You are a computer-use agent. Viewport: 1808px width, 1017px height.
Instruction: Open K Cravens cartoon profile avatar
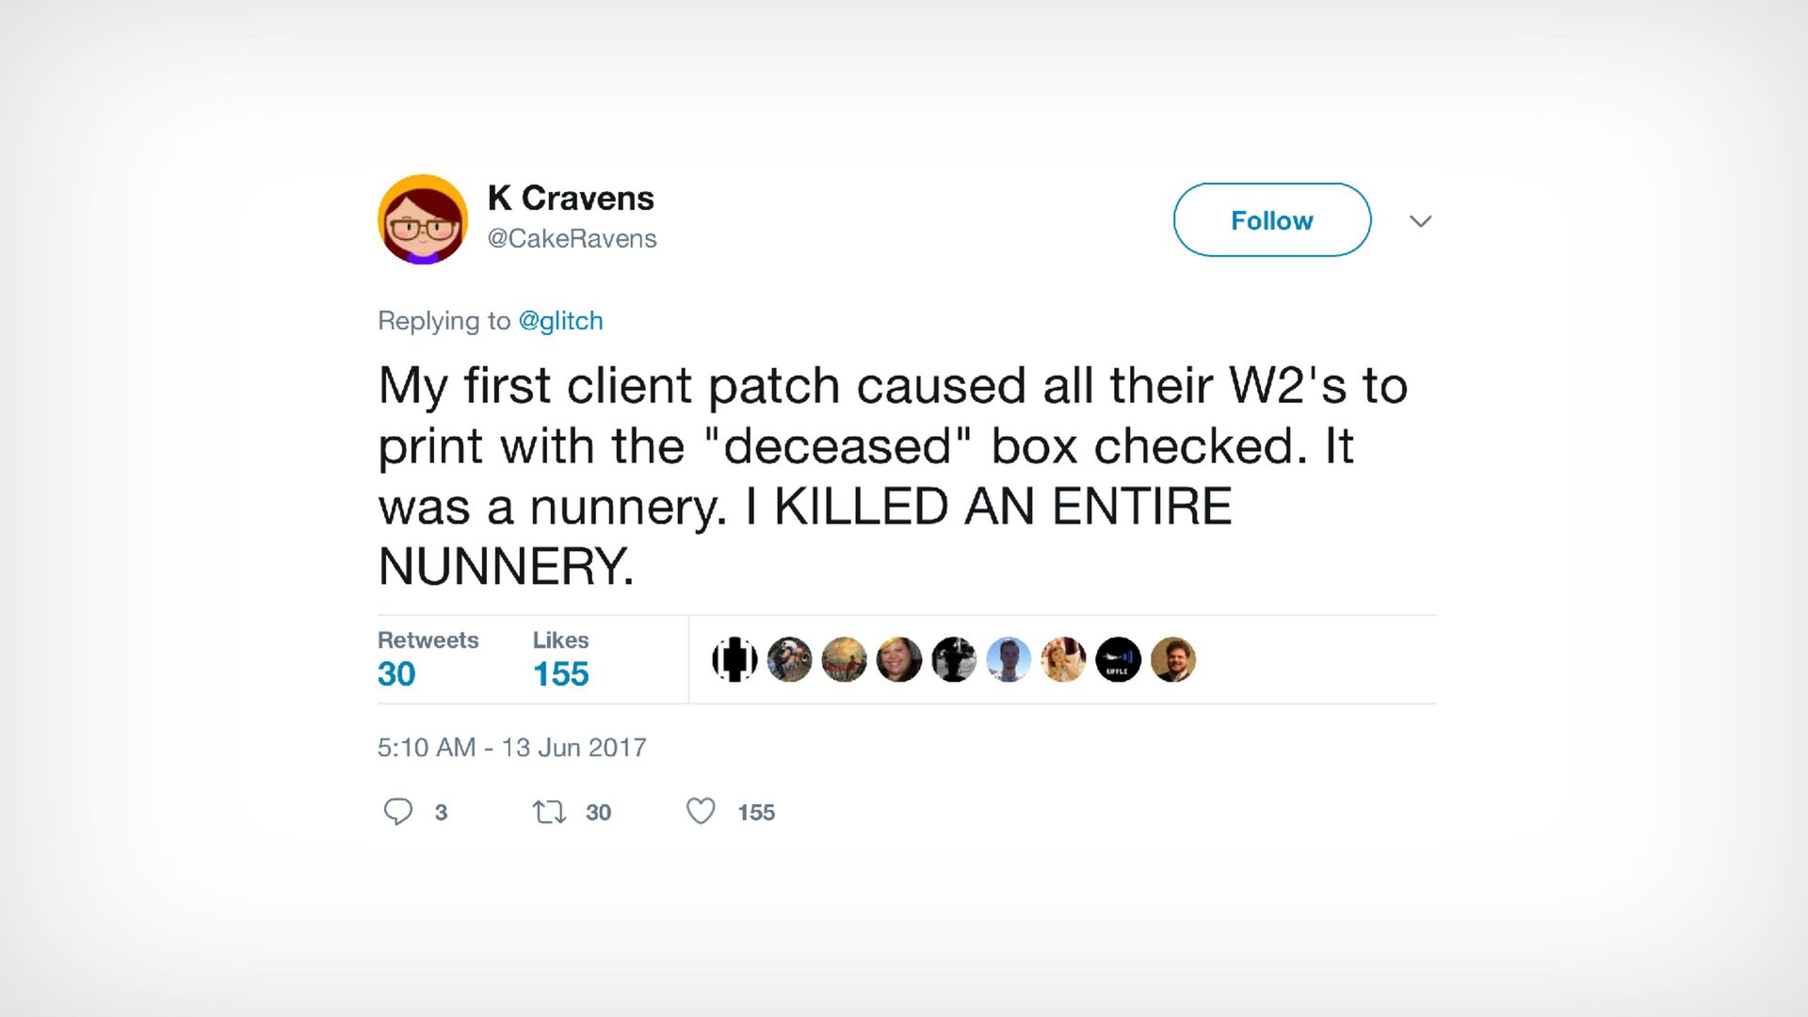[423, 219]
